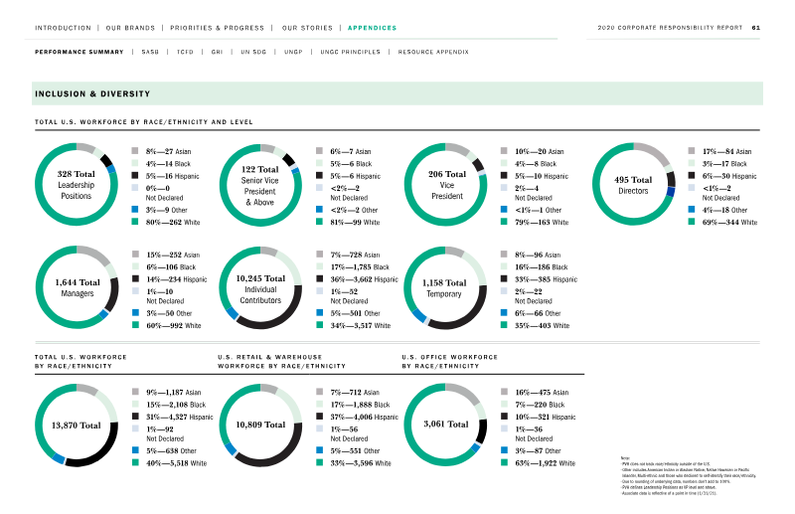Click the black swatch beside 36%—3,662 Hispanic
Screen dimensions: 795x514
click(x=320, y=278)
